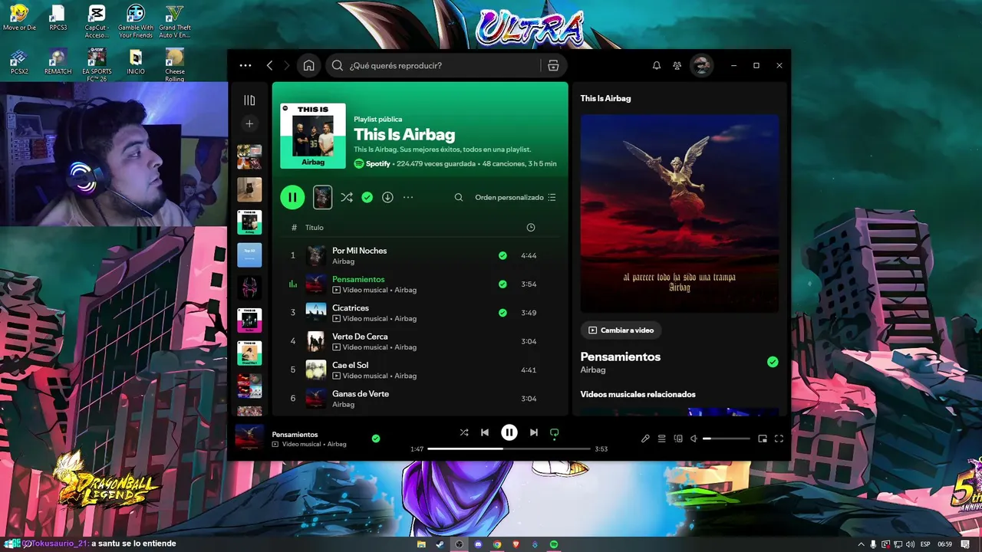Mute the volume speaker icon
The width and height of the screenshot is (982, 552).
[694, 439]
